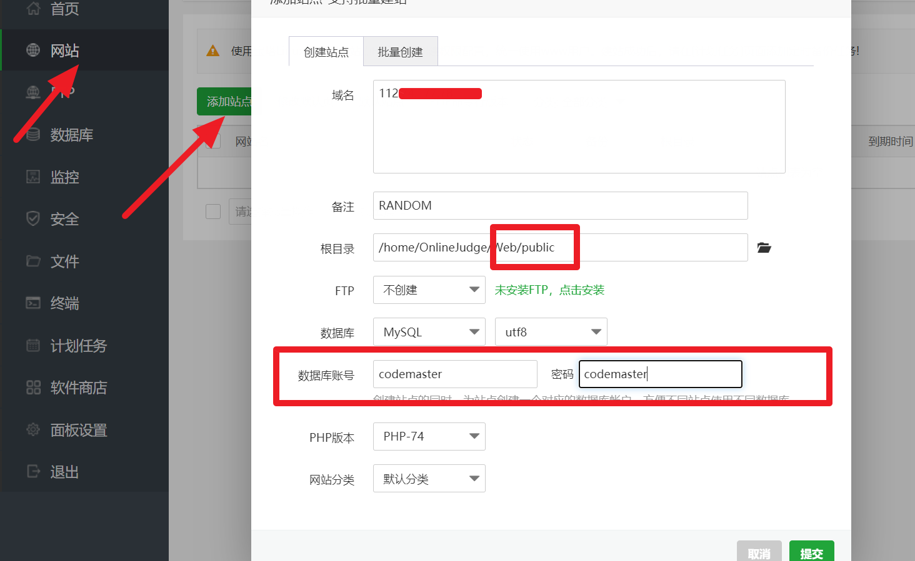915x561 pixels.
Task: Expand the FTP 不创建 dropdown
Action: pos(429,290)
